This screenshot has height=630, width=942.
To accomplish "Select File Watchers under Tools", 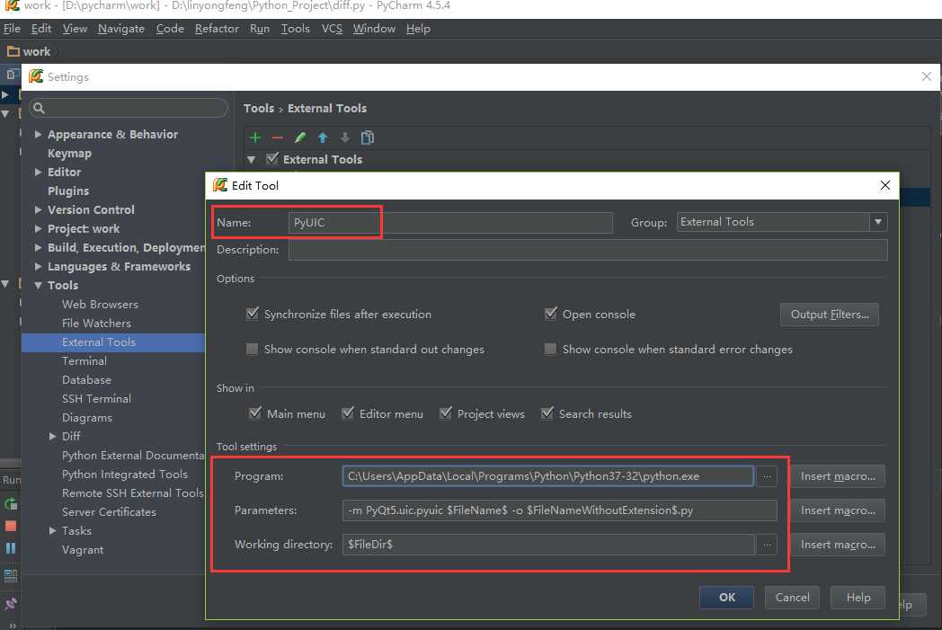I will pyautogui.click(x=96, y=324).
